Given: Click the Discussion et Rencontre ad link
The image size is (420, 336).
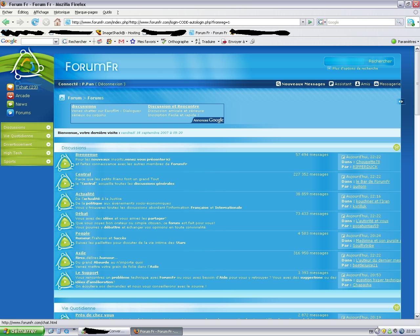Looking at the screenshot, I should point(173,106).
